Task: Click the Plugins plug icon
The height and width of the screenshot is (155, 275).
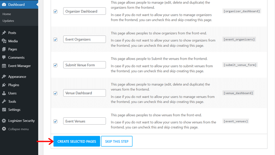Action: 4,85
